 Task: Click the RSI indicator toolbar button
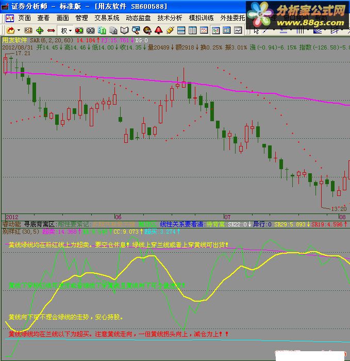tap(28, 30)
